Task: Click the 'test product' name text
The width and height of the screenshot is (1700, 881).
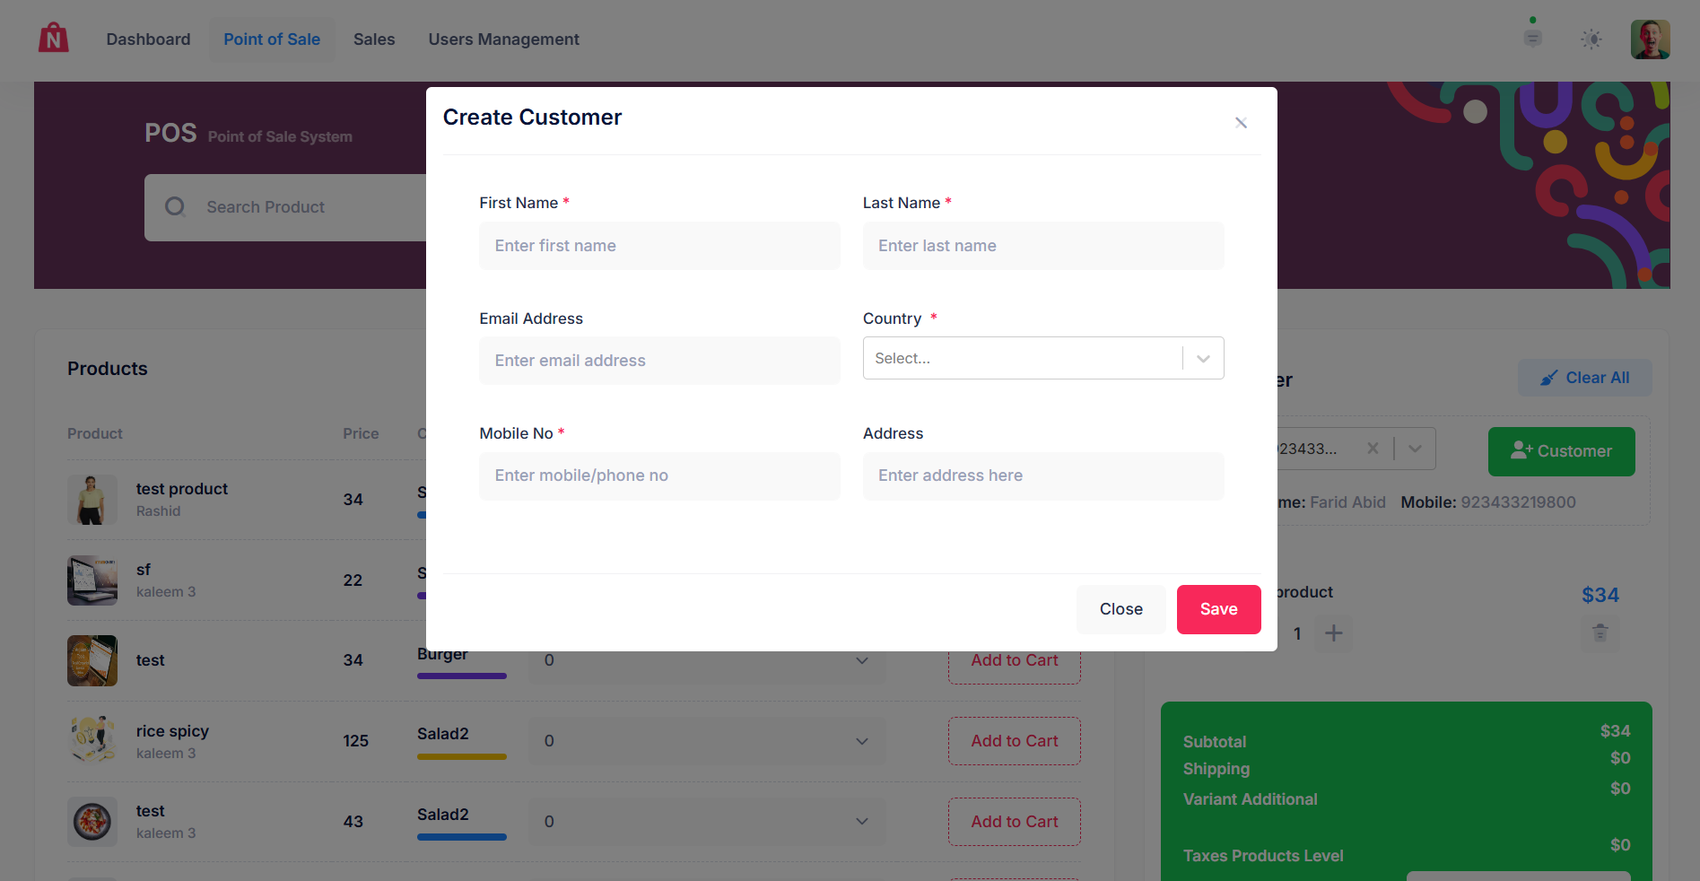Action: pos(182,489)
